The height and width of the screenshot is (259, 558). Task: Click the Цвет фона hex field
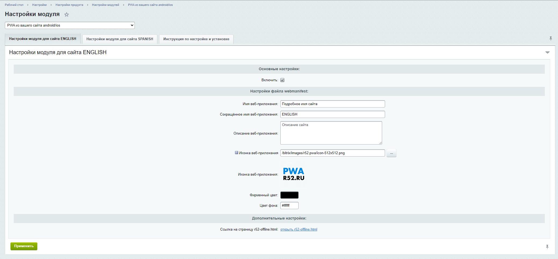[289, 206]
